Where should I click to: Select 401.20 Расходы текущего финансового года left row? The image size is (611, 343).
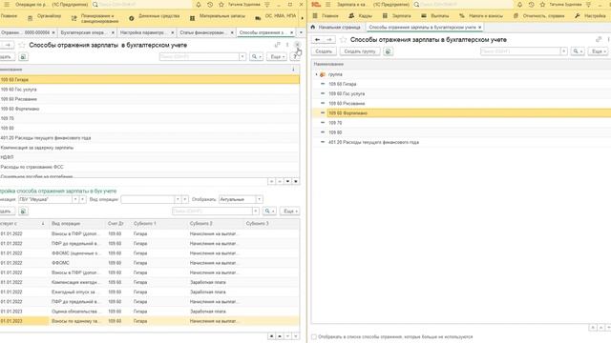pyautogui.click(x=150, y=138)
